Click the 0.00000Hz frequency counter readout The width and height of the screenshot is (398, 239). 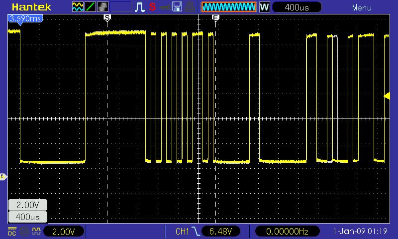point(287,232)
